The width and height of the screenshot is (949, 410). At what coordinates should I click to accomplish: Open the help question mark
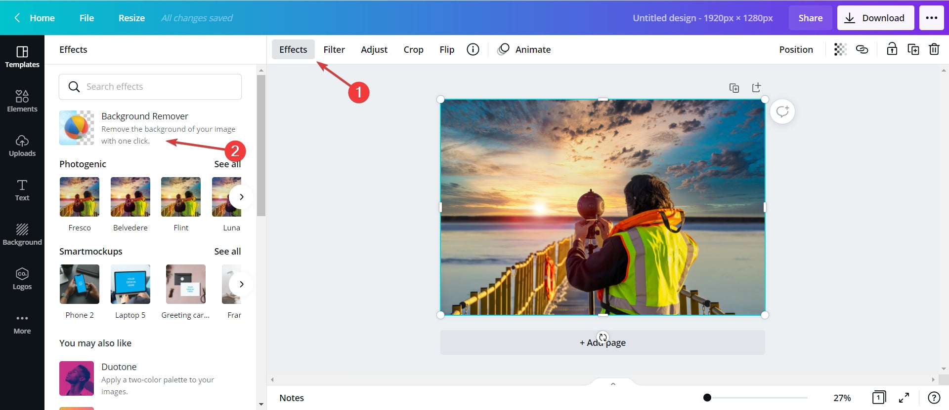[934, 398]
